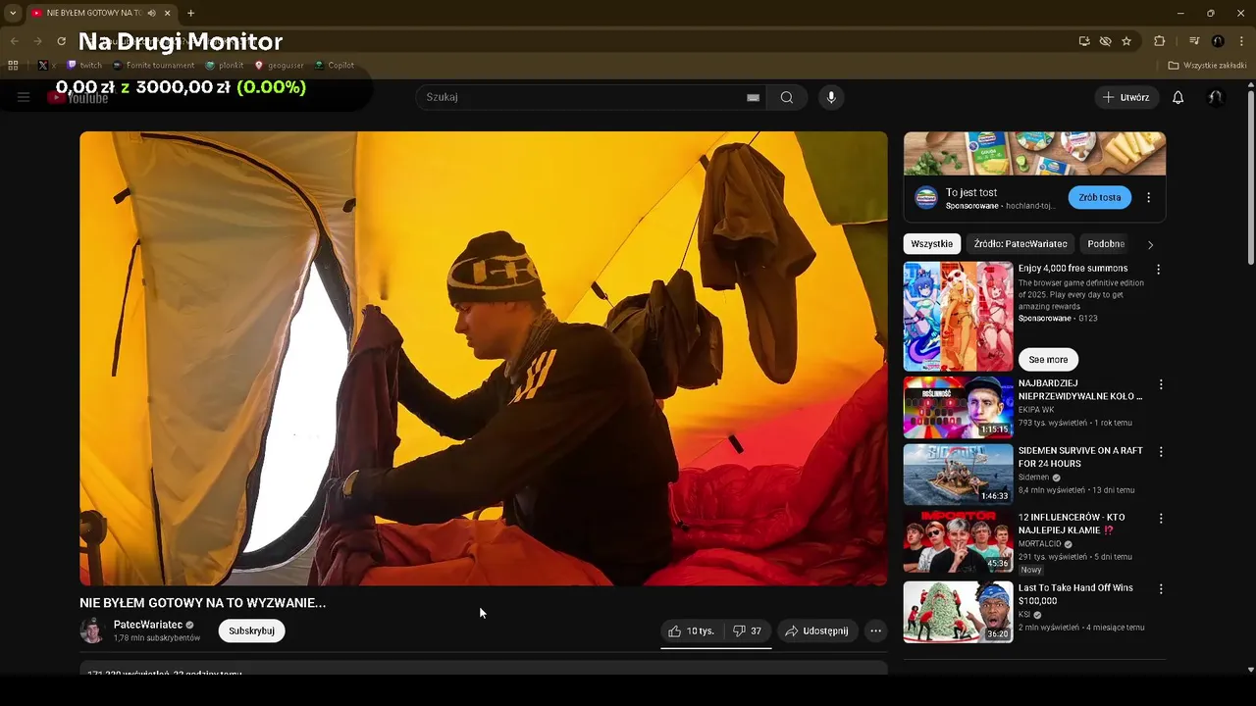Open the Wszystkie zakładki folder
Image resolution: width=1256 pixels, height=706 pixels.
tap(1207, 66)
